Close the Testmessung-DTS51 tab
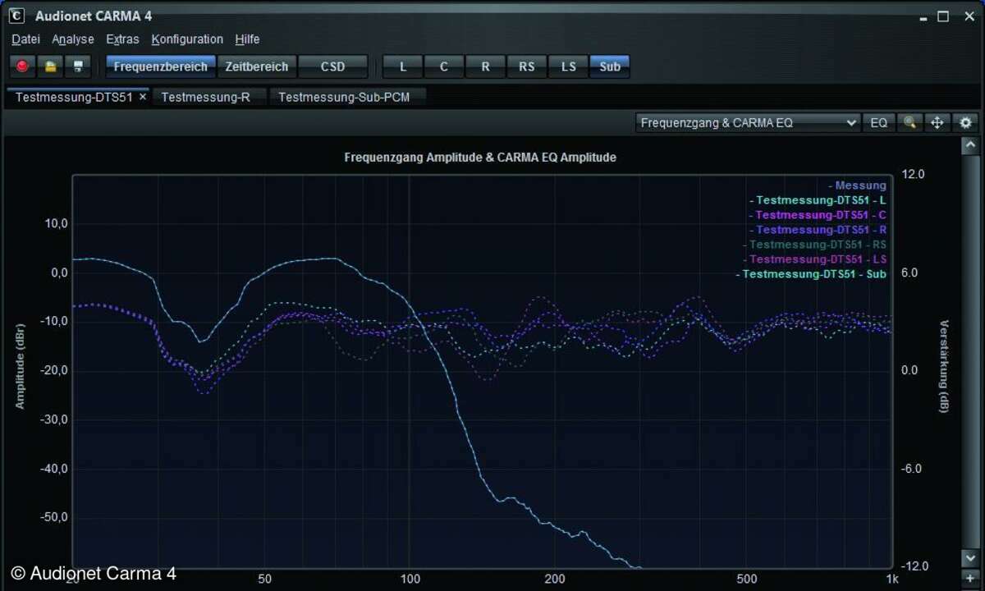The width and height of the screenshot is (985, 591). click(143, 97)
